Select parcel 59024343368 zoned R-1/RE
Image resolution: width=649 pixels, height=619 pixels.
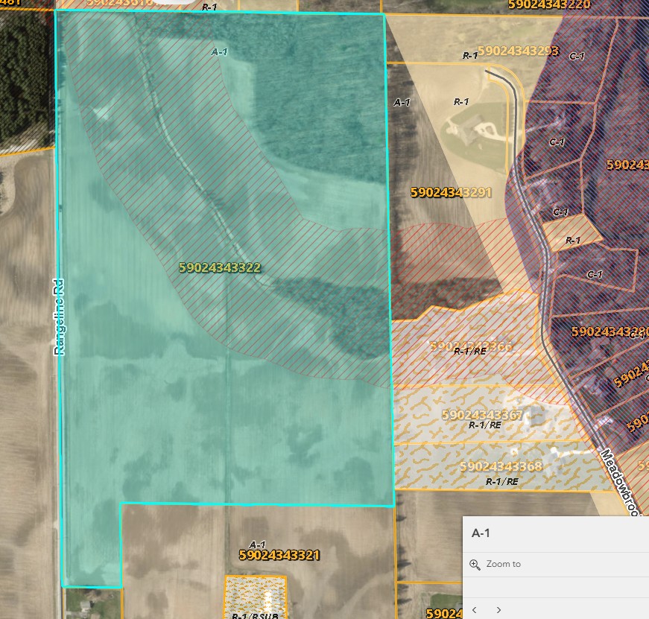point(501,466)
